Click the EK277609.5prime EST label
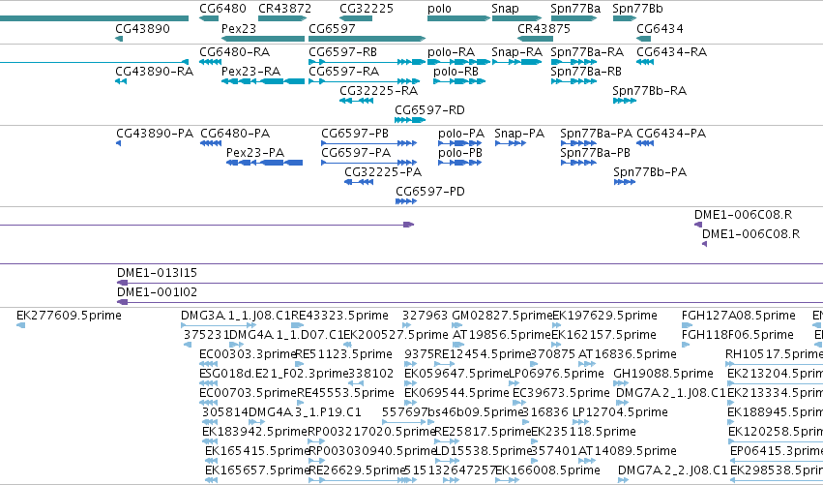The height and width of the screenshot is (485, 823). 69,316
